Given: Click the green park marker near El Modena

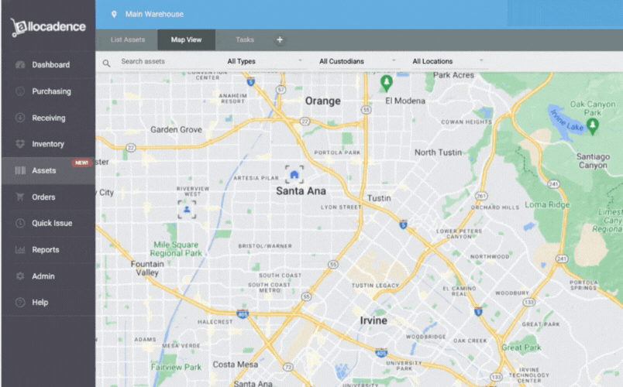Looking at the screenshot, I should tap(387, 83).
